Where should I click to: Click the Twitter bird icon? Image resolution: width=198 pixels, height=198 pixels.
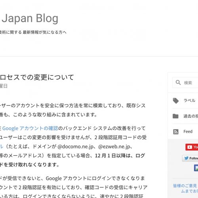click(186, 158)
